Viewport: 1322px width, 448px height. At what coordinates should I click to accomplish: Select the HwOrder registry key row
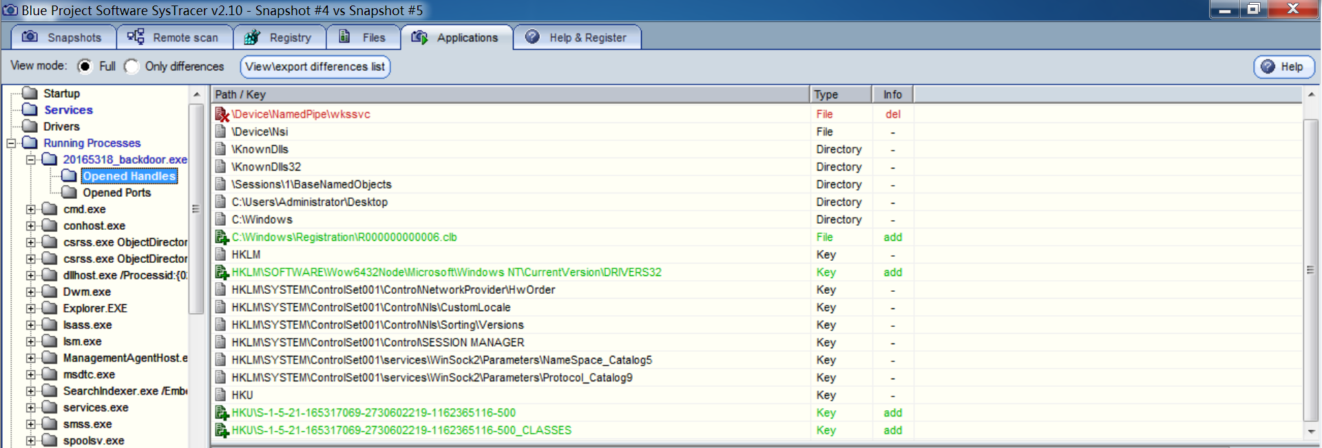(757, 290)
